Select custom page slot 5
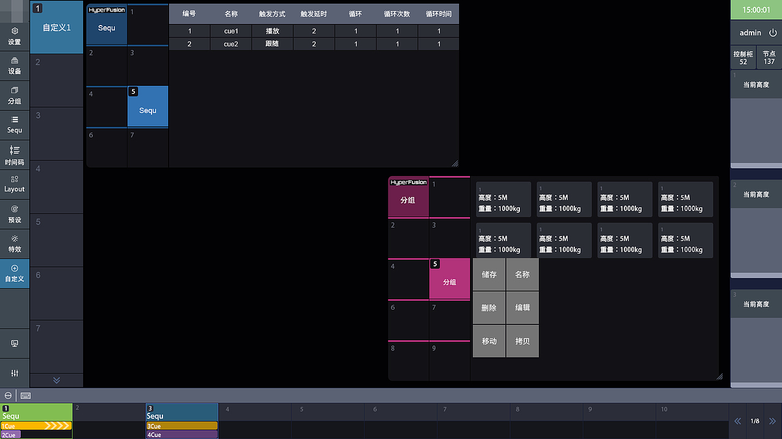This screenshot has width=782, height=439. pos(56,240)
